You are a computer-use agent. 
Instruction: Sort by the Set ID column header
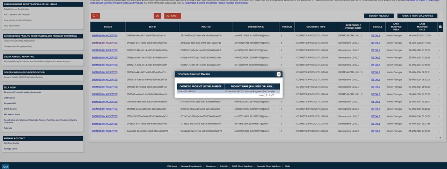click(152, 27)
